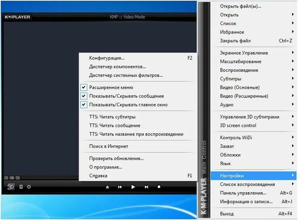Viewport: 298px width, 220px height.
Task: Expand the Открыть submenu
Action: pos(254,15)
